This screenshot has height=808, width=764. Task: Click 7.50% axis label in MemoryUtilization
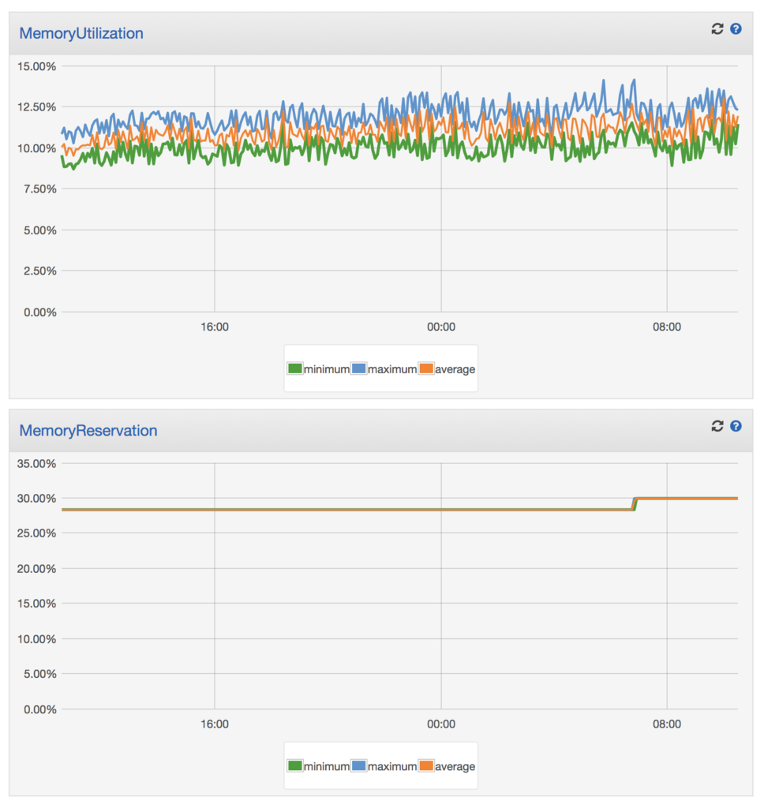(x=39, y=189)
